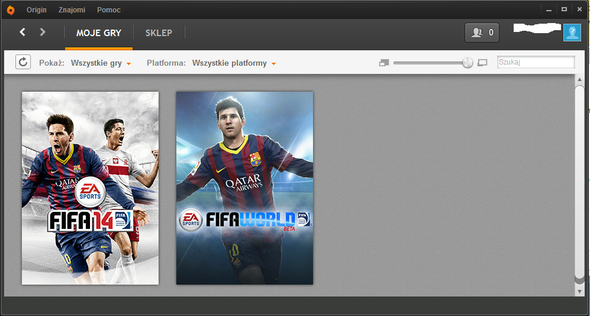This screenshot has width=590, height=316.
Task: Refresh the game library
Action: (23, 62)
